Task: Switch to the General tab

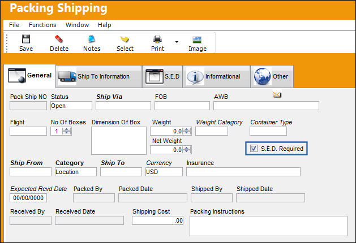Action: [30, 76]
